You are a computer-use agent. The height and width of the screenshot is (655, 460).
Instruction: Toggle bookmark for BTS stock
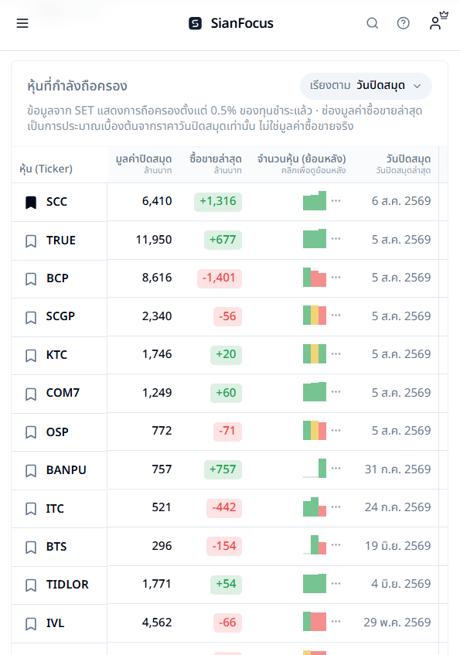click(x=31, y=548)
